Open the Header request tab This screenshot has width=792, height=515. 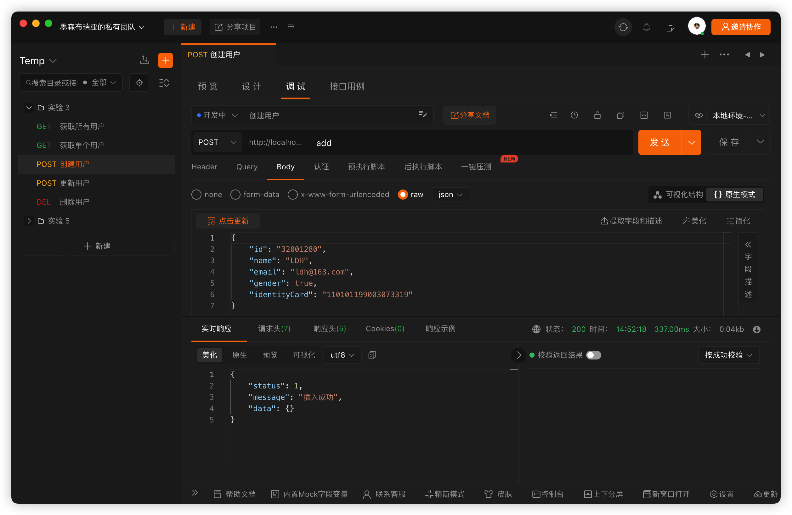[x=204, y=167]
